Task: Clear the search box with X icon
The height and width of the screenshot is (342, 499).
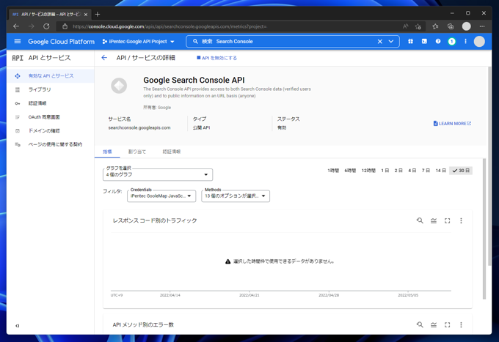Action: click(379, 42)
